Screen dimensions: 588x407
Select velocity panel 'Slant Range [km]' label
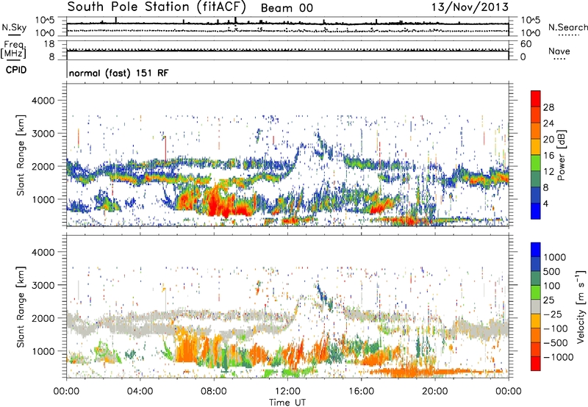coord(21,306)
